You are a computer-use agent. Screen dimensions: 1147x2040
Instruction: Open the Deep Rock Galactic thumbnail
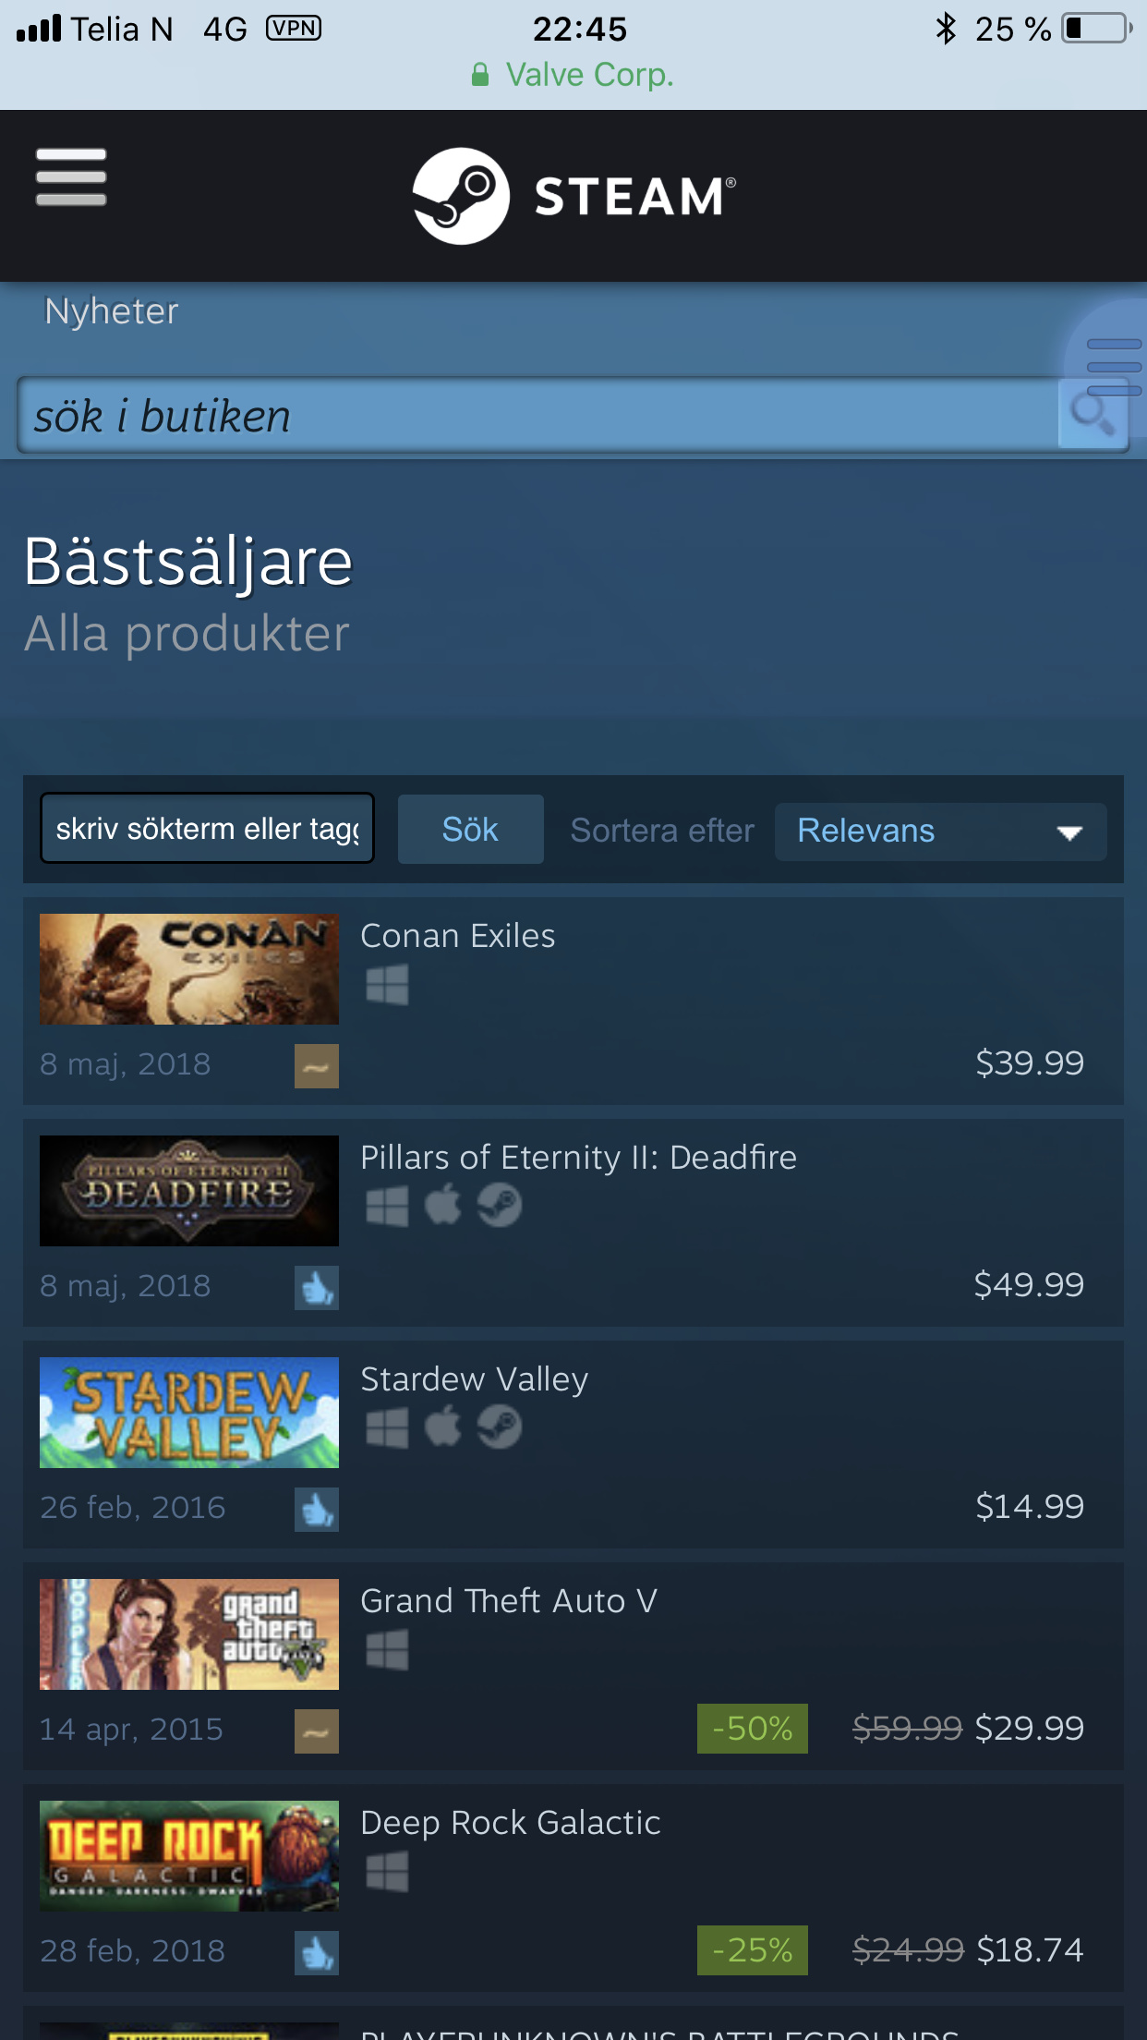[189, 1856]
